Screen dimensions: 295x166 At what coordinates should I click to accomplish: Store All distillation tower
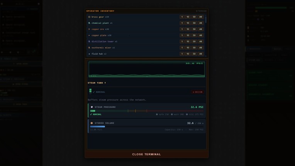(x=200, y=41)
